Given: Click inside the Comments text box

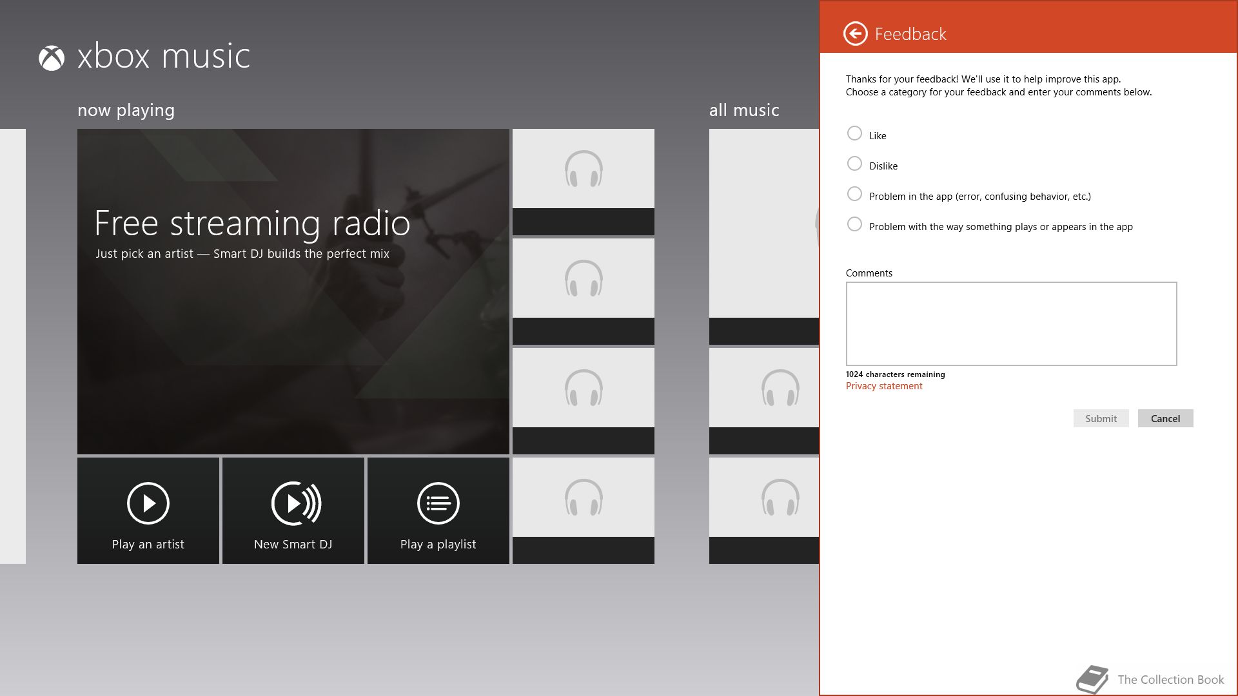Looking at the screenshot, I should point(1010,324).
